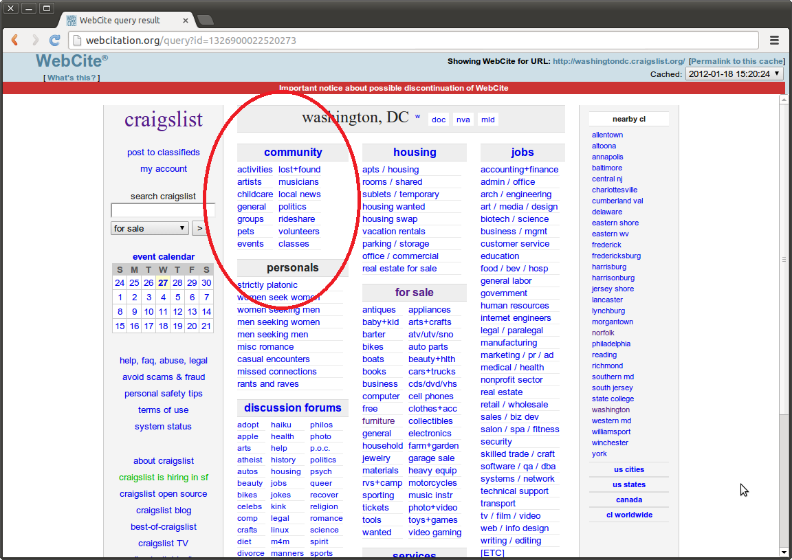Open 'video gaming' for sale category
Image resolution: width=792 pixels, height=560 pixels.
click(x=434, y=533)
